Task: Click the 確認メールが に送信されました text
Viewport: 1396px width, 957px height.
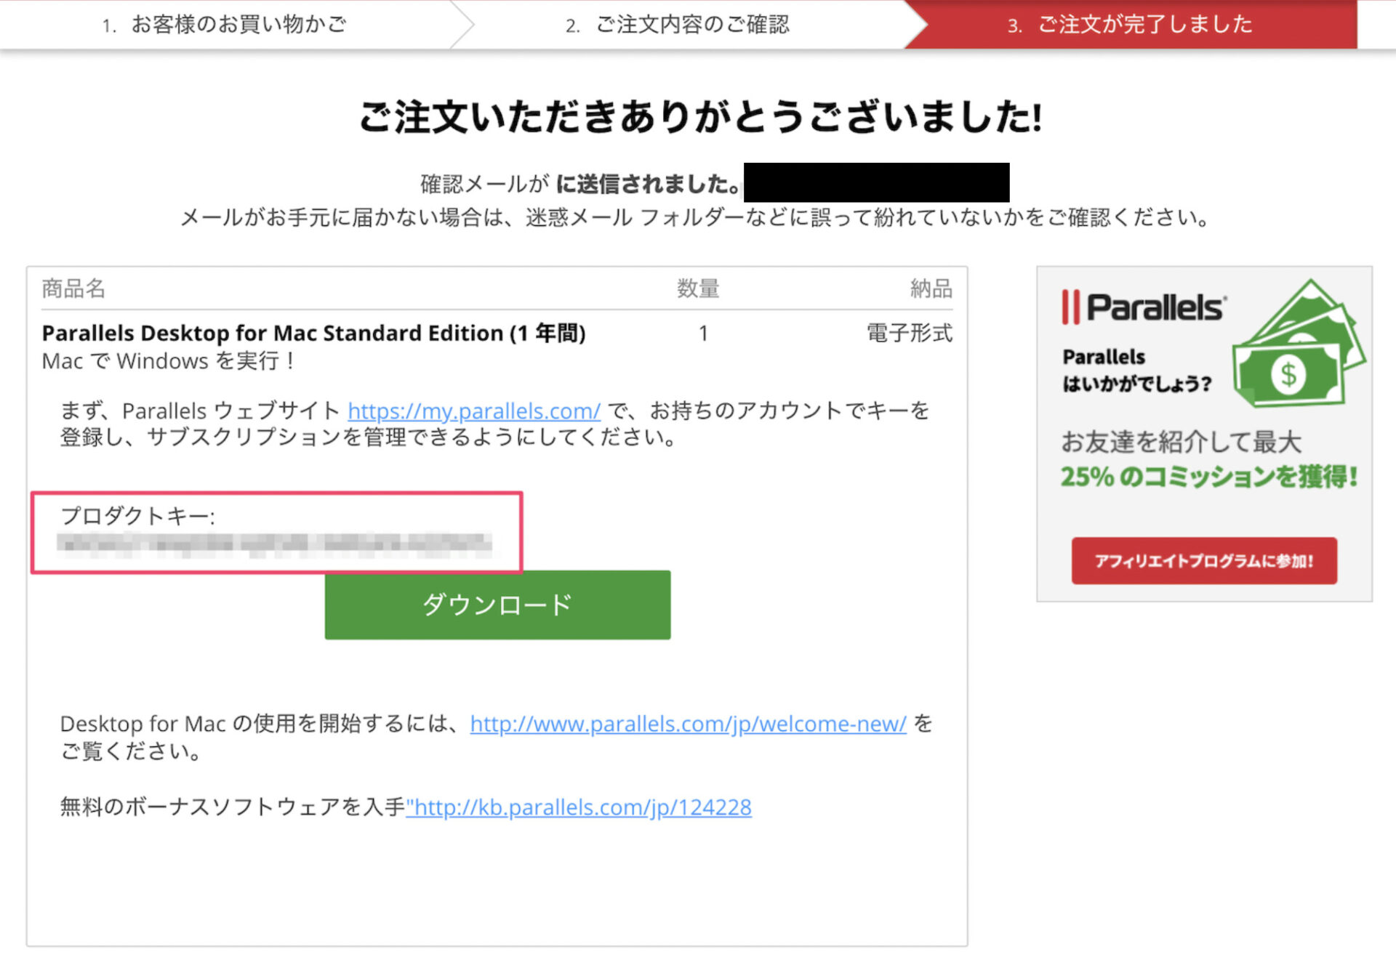Action: (579, 184)
